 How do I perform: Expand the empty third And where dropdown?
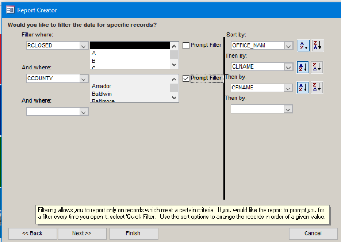[x=84, y=111]
